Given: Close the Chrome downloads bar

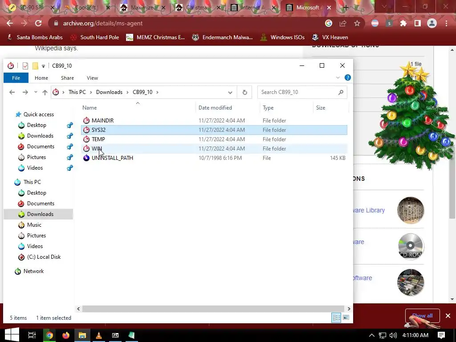Looking at the screenshot, I should 448,316.
